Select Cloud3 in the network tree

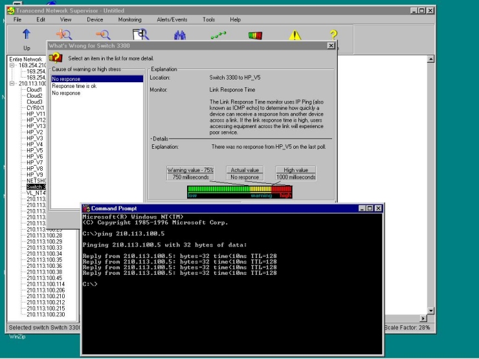[34, 102]
